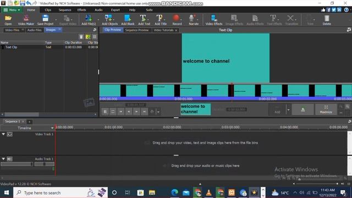Image resolution: width=352 pixels, height=198 pixels.
Task: Open the Clips ribbon tab
Action: (48, 10)
